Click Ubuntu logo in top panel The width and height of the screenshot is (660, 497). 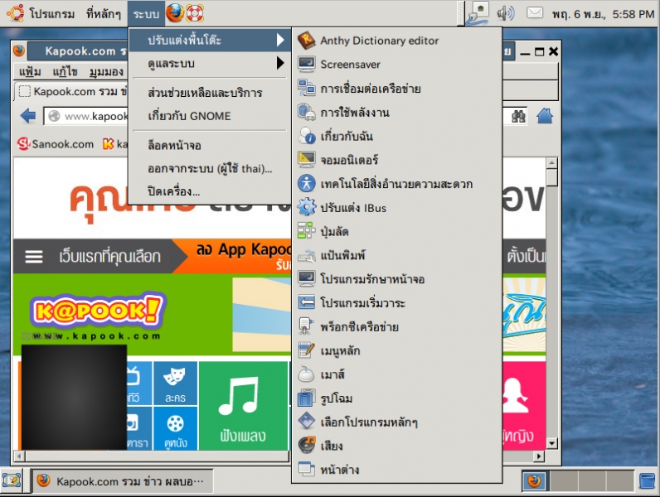pos(16,13)
